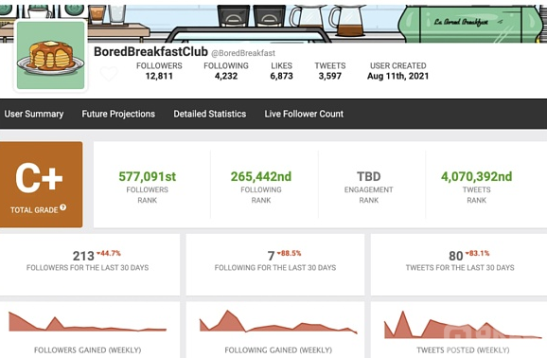This screenshot has height=358, width=547.
Task: Click the TBD engagement rank
Action: tap(369, 176)
